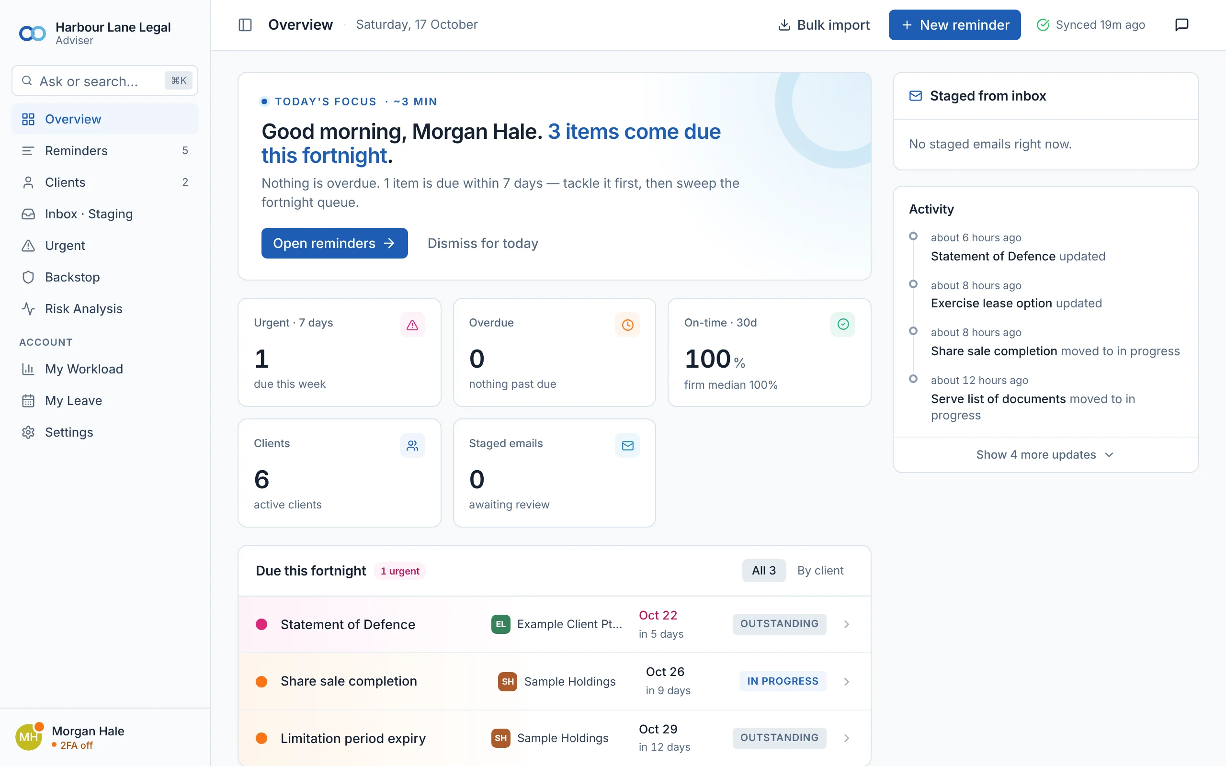Image resolution: width=1226 pixels, height=766 pixels.
Task: Click the Ask or search field
Action: (105, 80)
